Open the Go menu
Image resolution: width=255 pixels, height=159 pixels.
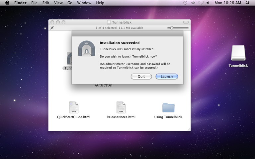[x=70, y=3]
